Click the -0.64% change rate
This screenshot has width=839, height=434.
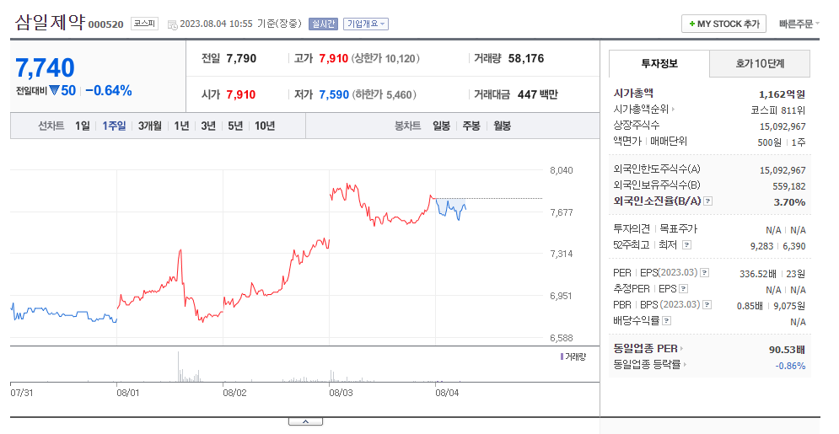coord(109,90)
